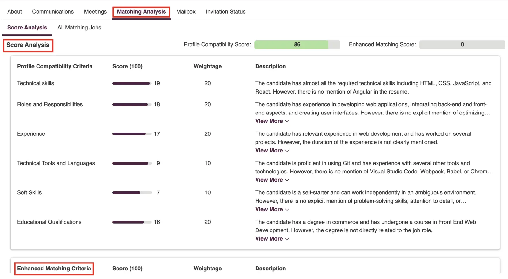The width and height of the screenshot is (508, 279).
Task: Click the Experience score bar
Action: coord(132,134)
